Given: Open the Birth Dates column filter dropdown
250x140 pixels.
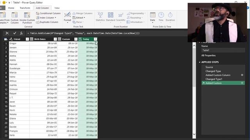Looking at the screenshot, I should (55, 39).
